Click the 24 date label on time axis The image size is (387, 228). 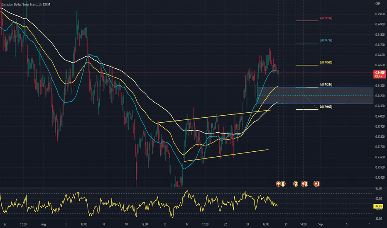click(x=247, y=224)
